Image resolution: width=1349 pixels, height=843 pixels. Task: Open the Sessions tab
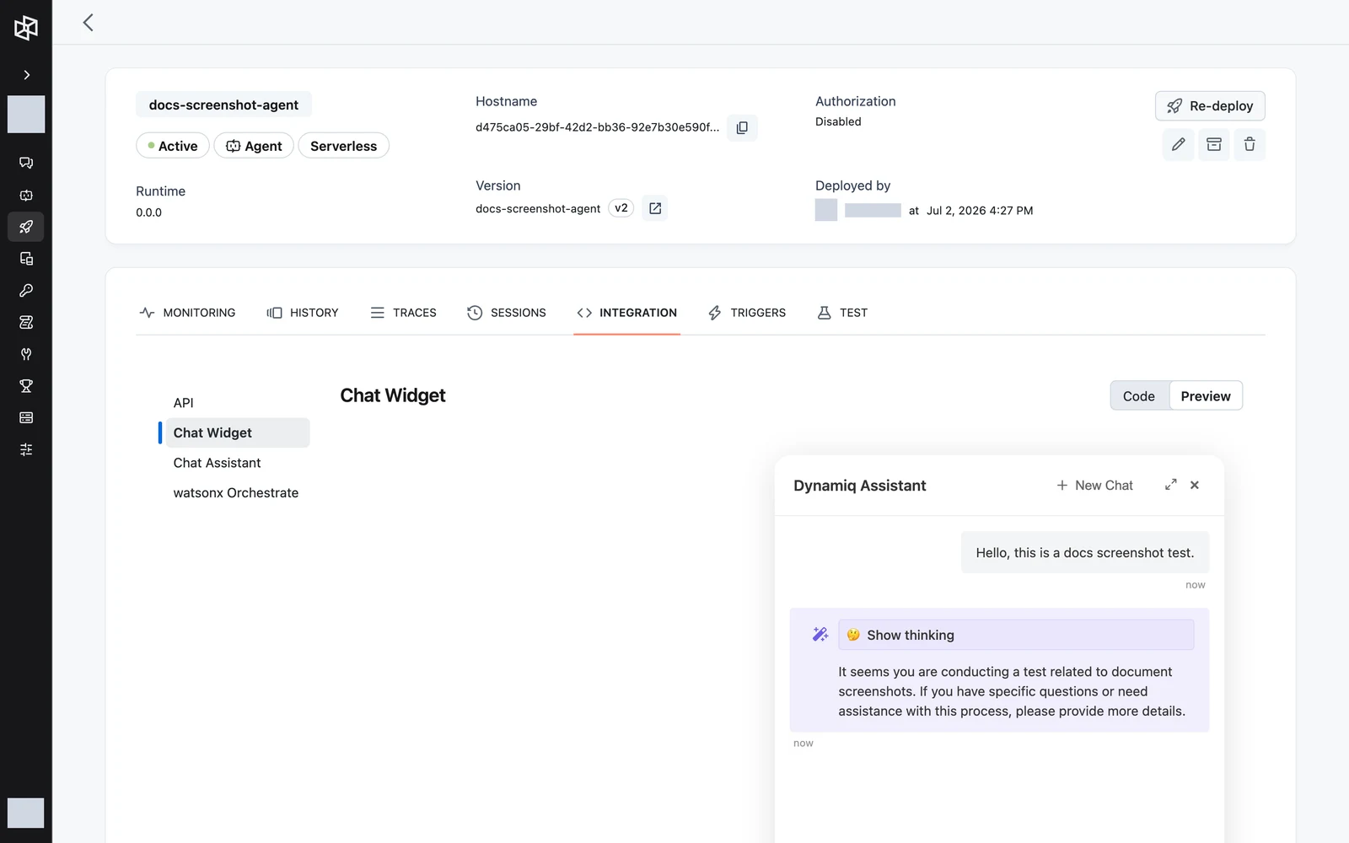pos(507,313)
